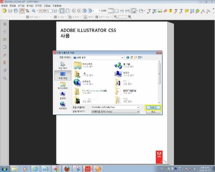
Task: Open the 편집(E) menu
Action: 13,6
